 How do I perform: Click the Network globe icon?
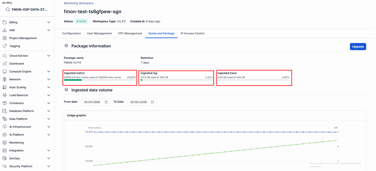(5, 79)
